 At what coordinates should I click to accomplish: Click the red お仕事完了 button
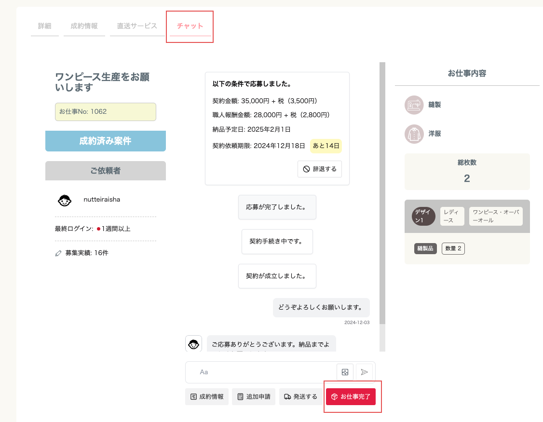coord(351,397)
